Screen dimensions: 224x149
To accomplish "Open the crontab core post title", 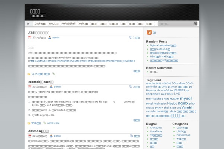I will [x=41, y=82].
